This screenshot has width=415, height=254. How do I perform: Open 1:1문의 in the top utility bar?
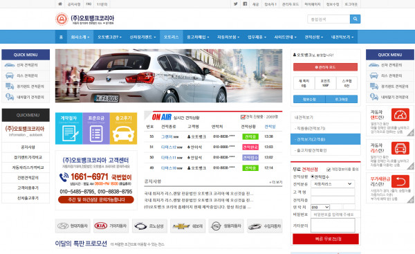tap(102, 4)
